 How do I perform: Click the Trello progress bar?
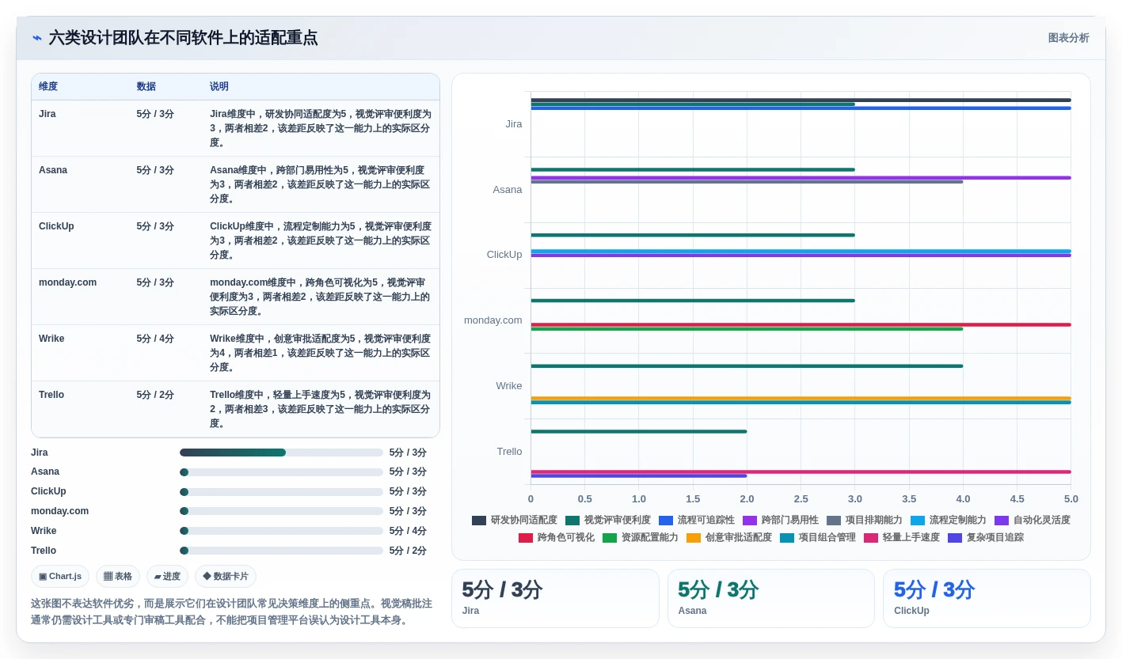[281, 551]
